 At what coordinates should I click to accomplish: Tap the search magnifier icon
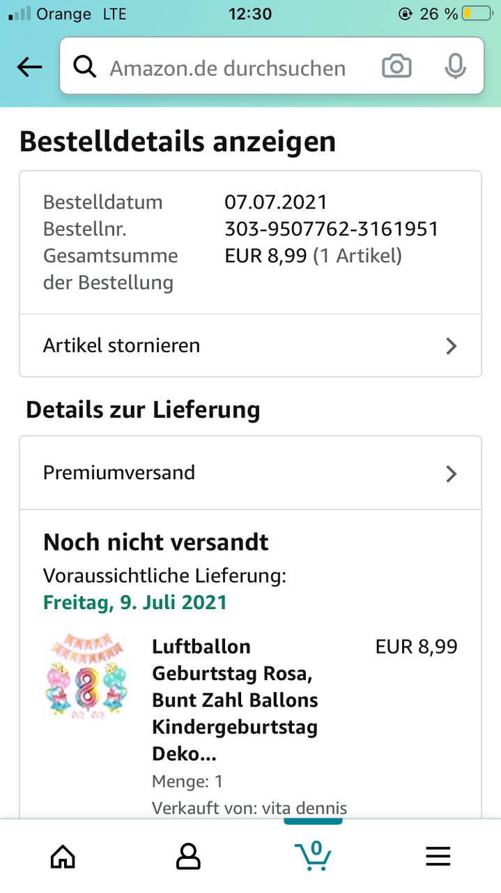(x=84, y=67)
